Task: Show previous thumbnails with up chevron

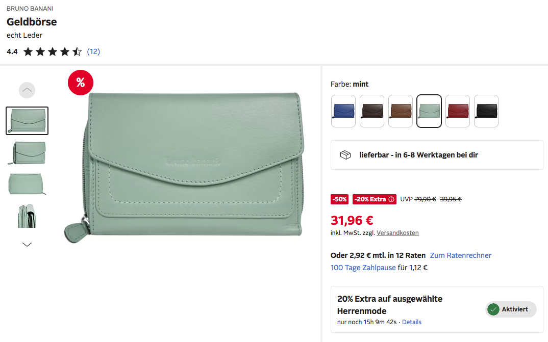Action: pos(27,90)
